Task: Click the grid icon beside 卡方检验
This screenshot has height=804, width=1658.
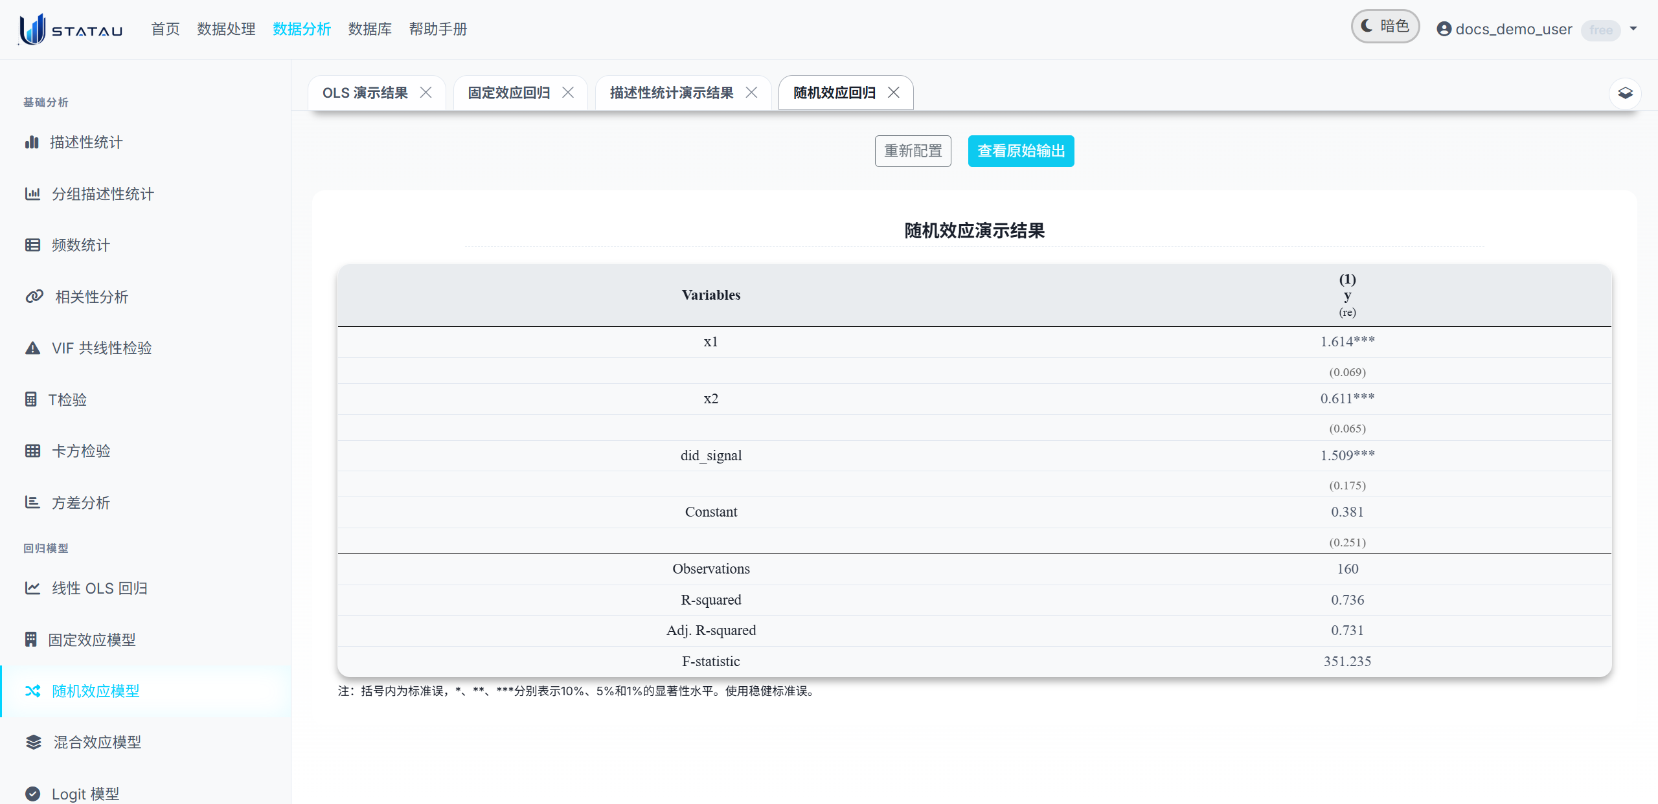Action: [x=32, y=451]
